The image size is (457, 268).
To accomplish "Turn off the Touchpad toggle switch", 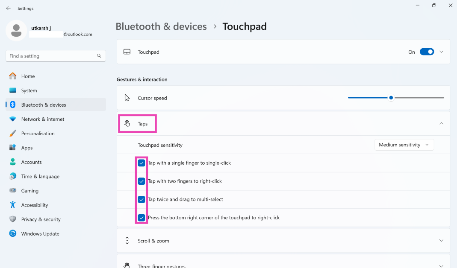I will click(x=427, y=52).
